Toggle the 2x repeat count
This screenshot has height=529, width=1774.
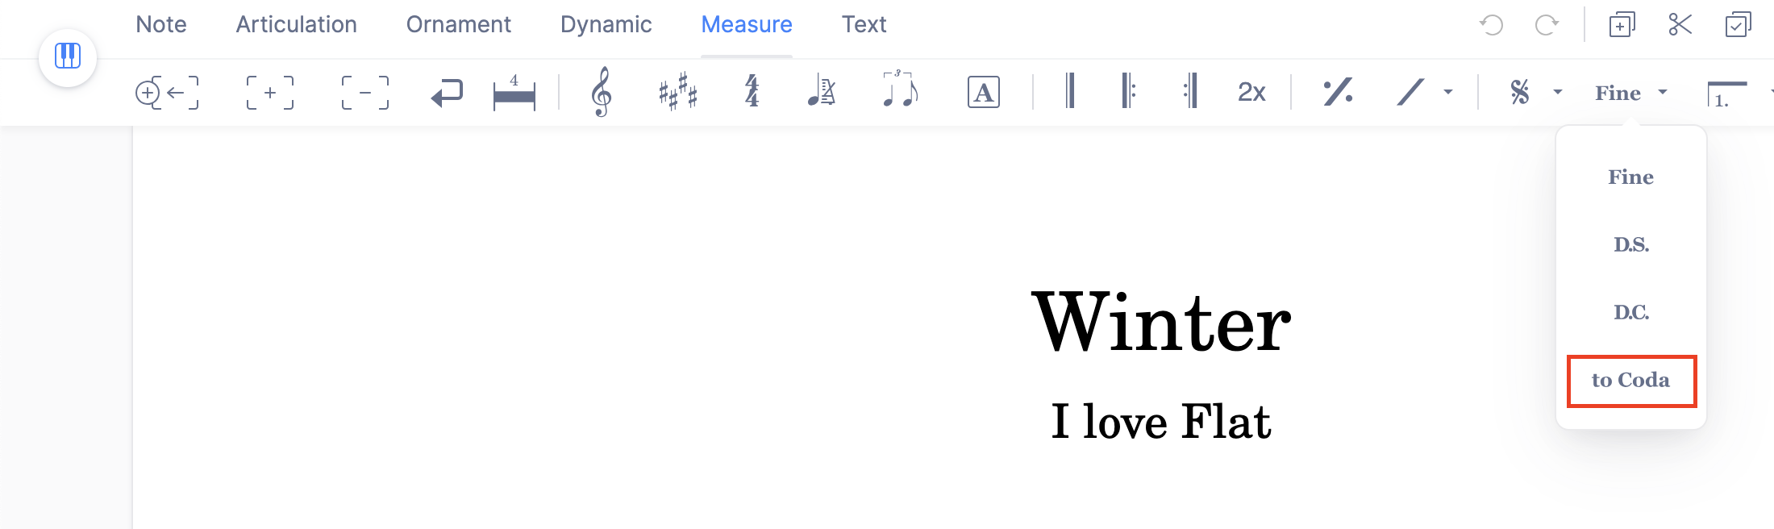pos(1251,93)
